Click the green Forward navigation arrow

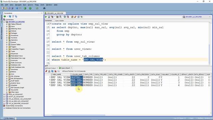coord(30,8)
